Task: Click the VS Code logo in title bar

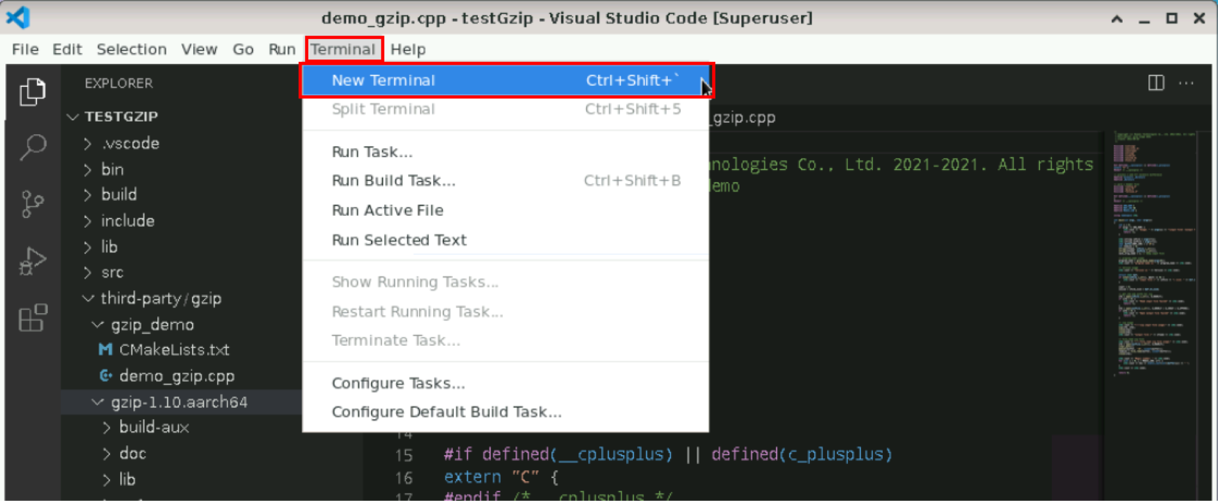Action: pyautogui.click(x=18, y=17)
